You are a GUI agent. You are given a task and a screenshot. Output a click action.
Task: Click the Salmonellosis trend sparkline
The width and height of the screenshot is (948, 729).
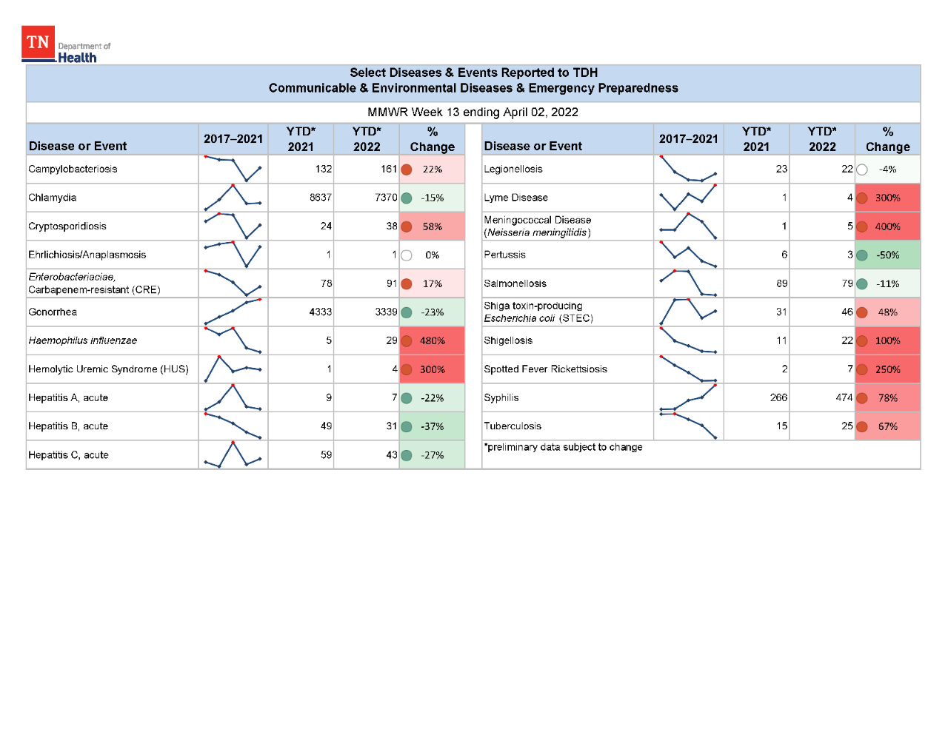[x=689, y=283]
